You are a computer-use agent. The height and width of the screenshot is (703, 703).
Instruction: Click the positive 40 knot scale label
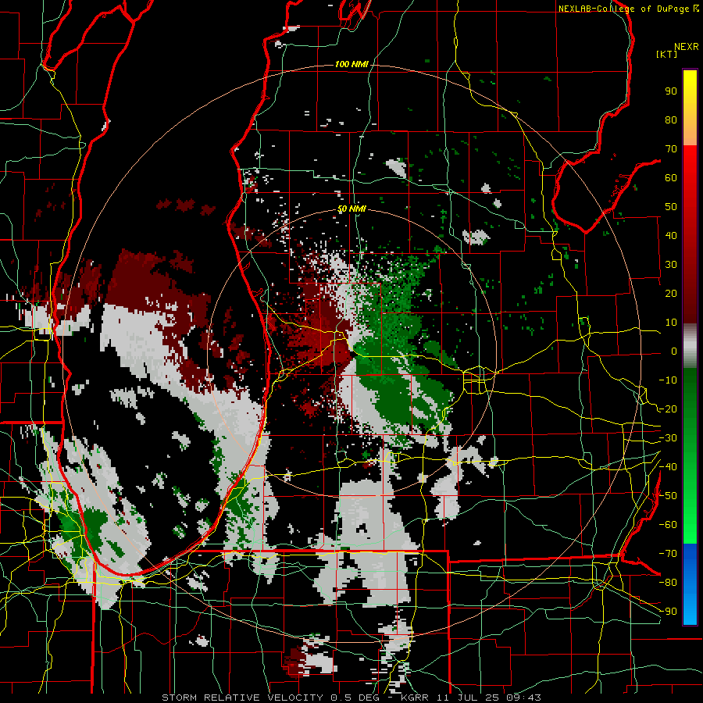[x=671, y=235]
